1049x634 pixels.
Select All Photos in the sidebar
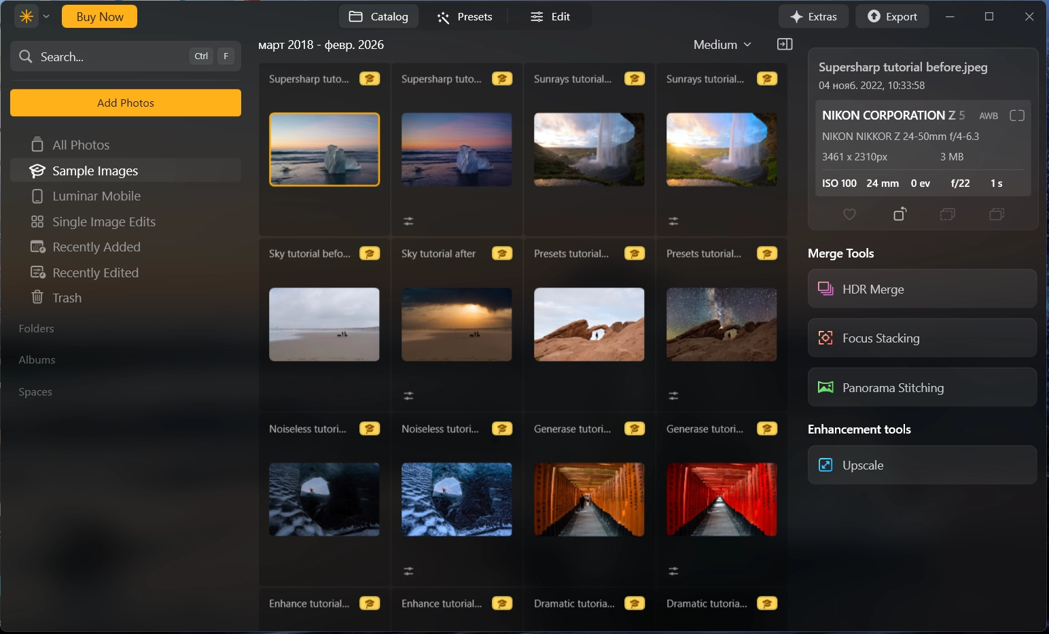(126, 145)
